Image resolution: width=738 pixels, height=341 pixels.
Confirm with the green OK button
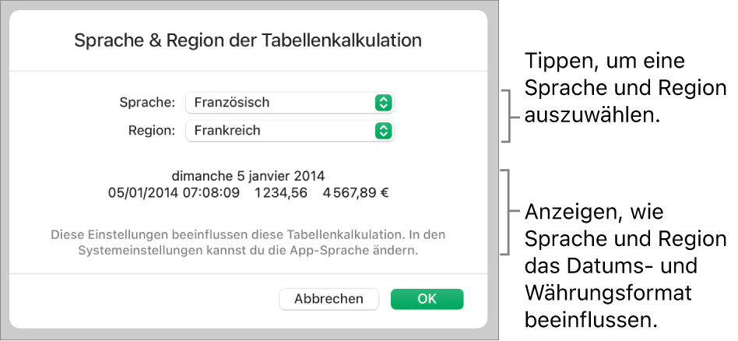pyautogui.click(x=427, y=299)
